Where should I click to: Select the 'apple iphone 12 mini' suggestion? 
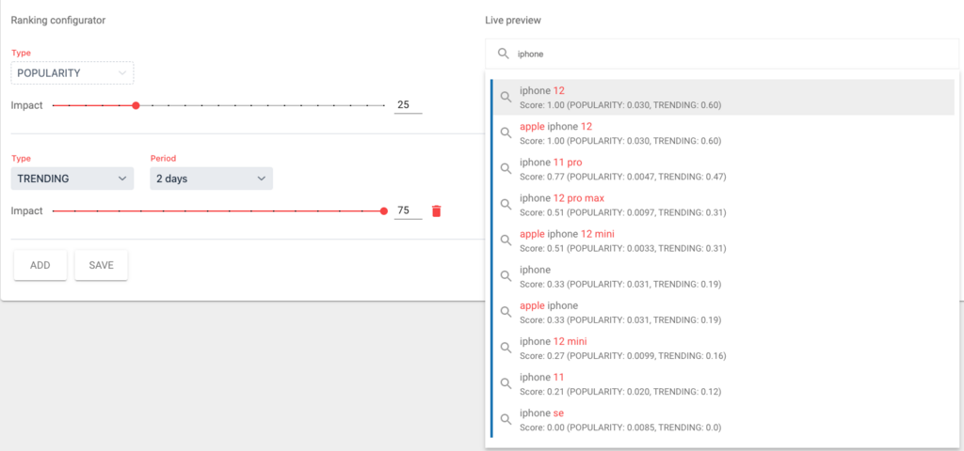(724, 241)
